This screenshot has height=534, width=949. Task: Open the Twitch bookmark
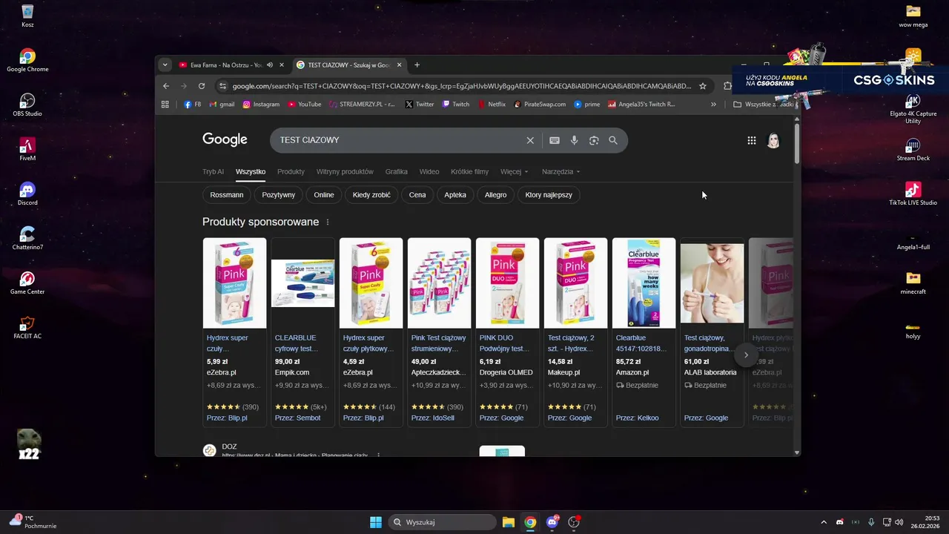tap(456, 105)
